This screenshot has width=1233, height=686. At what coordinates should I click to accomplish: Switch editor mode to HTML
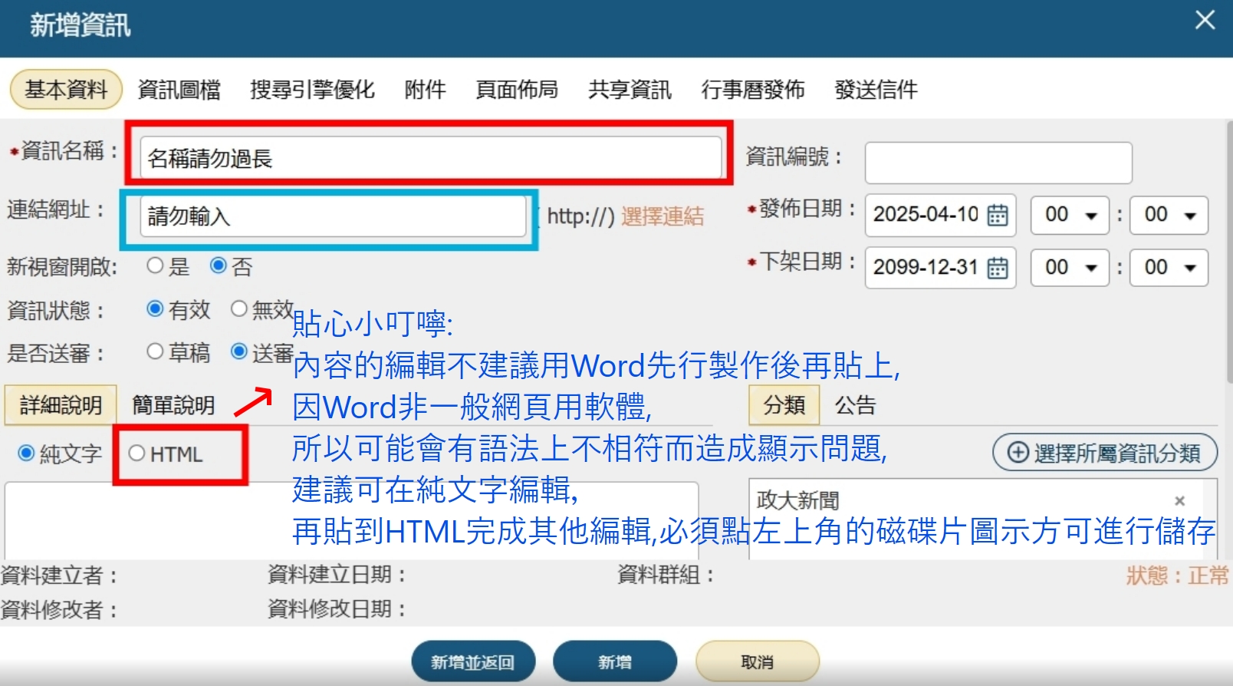tap(137, 453)
